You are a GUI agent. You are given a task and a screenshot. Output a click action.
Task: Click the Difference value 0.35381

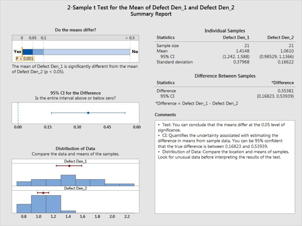[x=285, y=91]
